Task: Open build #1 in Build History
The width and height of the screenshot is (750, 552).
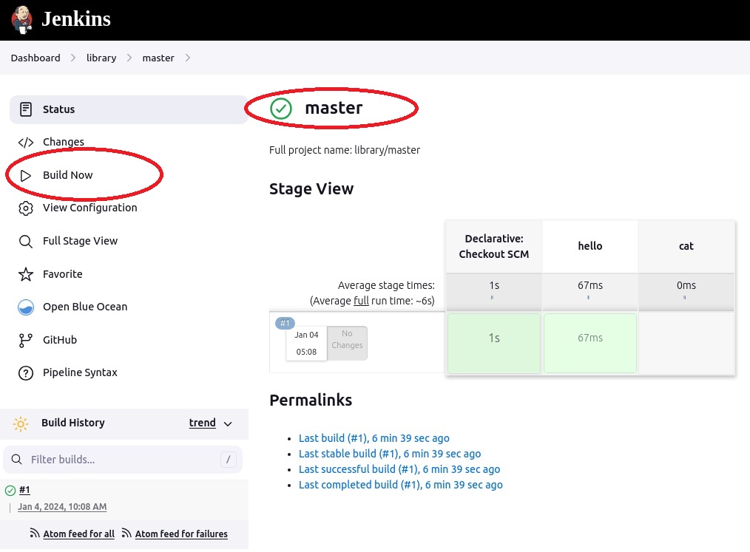Action: tap(24, 490)
